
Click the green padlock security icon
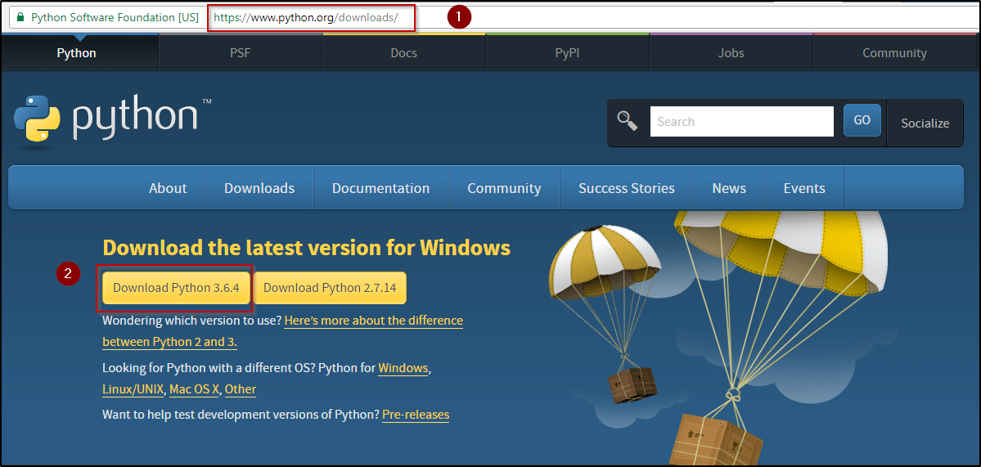click(x=20, y=17)
